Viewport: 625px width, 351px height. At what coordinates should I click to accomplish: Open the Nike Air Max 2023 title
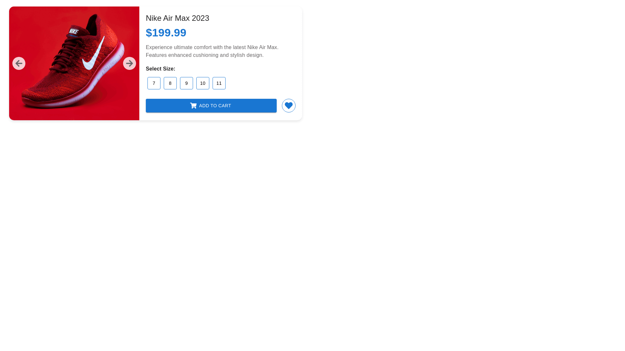point(177,18)
